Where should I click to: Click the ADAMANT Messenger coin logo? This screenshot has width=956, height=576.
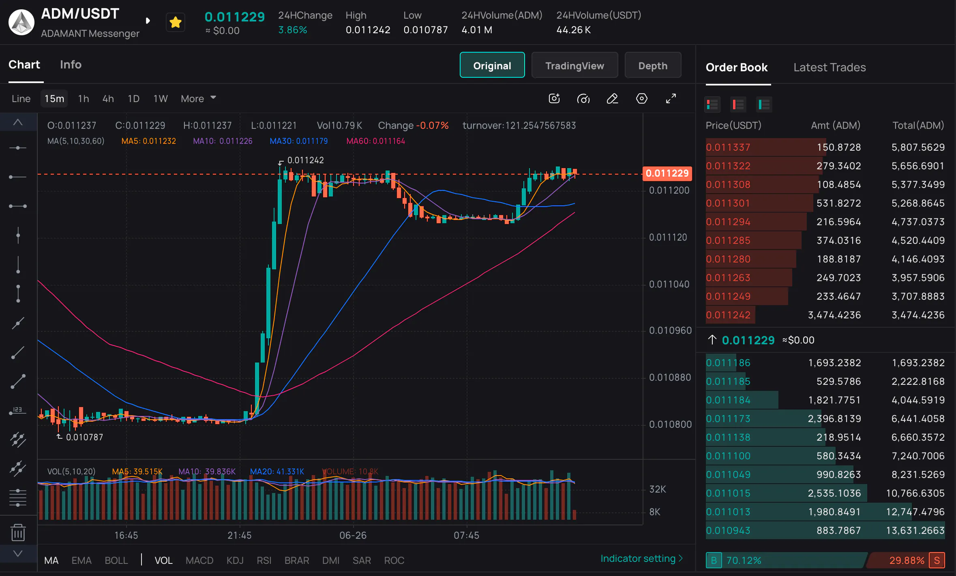coord(21,22)
